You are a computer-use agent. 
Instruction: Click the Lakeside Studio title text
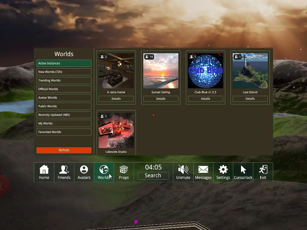(116, 152)
